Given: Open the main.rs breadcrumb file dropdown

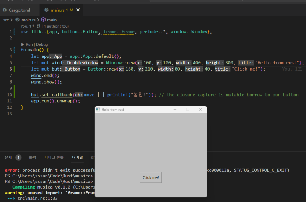Looking at the screenshot, I should point(28,20).
